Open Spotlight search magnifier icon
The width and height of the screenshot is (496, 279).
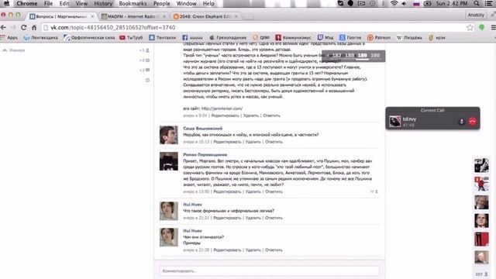point(477,3)
